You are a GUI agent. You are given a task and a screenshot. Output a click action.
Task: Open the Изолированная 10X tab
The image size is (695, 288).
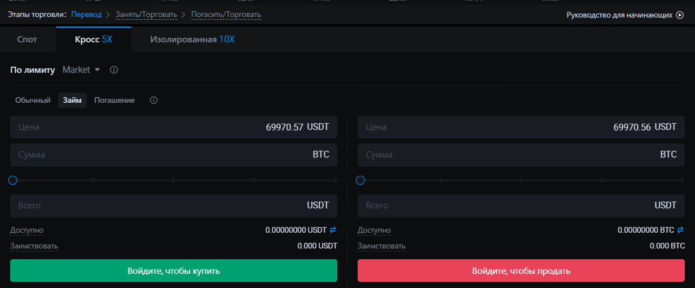pyautogui.click(x=192, y=40)
